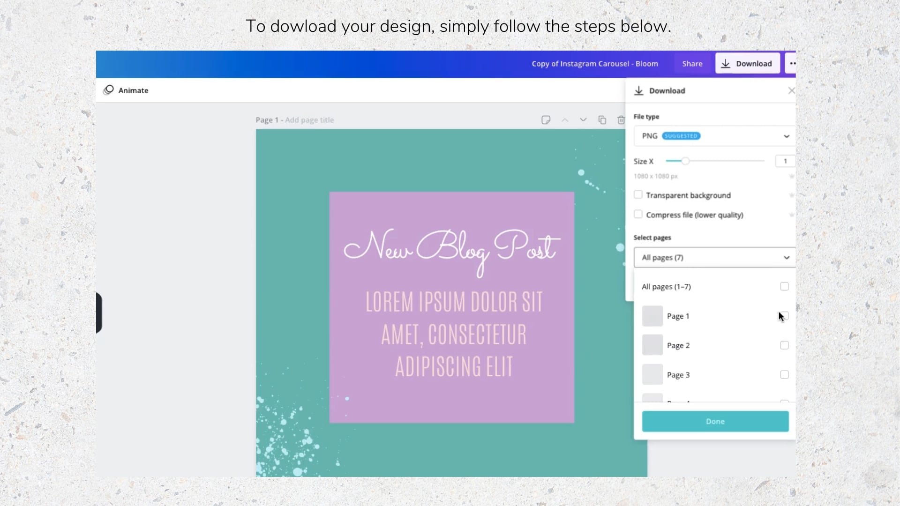Click the Animate circle icon
Image resolution: width=900 pixels, height=506 pixels.
109,90
